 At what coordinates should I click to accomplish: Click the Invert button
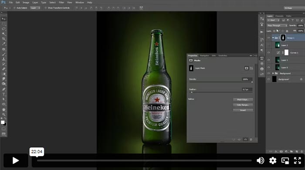(243, 110)
